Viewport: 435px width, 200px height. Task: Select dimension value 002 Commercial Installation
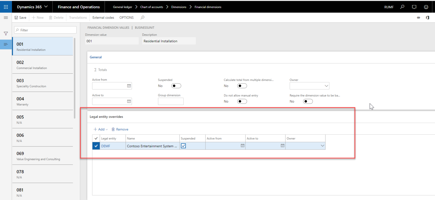42,64
